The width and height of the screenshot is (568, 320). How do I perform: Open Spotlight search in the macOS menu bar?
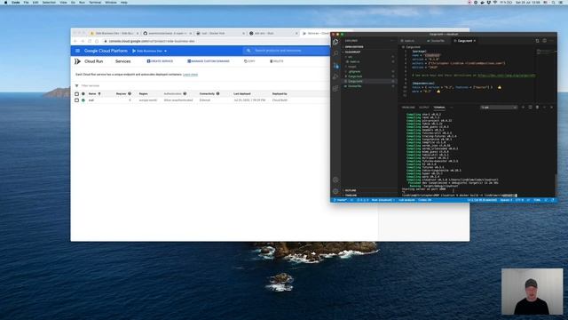pyautogui.click(x=553, y=3)
